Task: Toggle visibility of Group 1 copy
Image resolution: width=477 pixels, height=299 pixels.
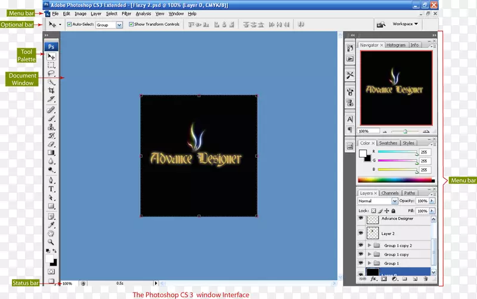Action: click(x=361, y=254)
